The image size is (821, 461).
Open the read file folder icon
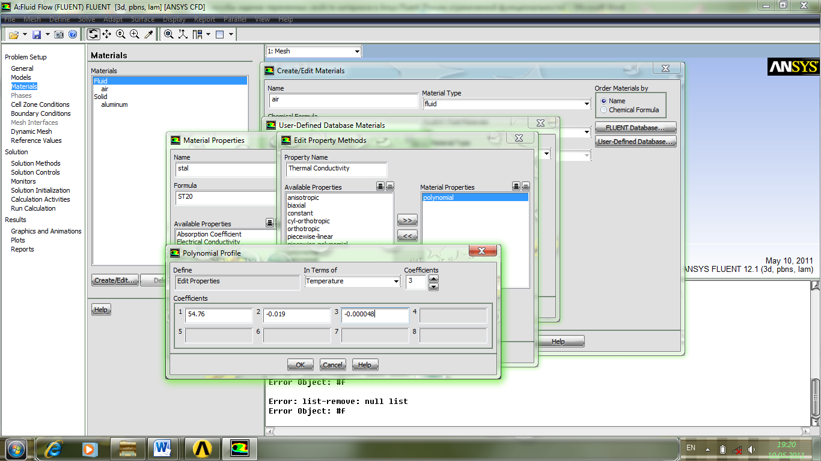tap(14, 35)
